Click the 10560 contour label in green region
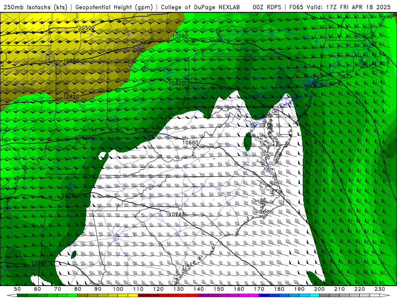Image resolution: width=397 pixels, height=298 pixels. [180, 36]
